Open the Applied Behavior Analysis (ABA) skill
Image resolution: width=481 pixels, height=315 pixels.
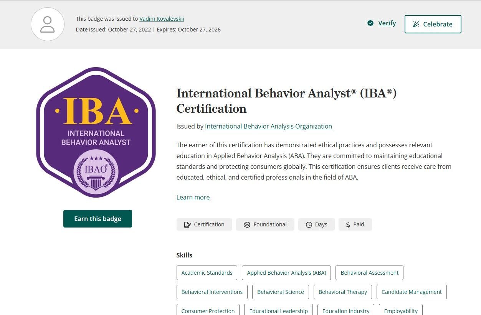click(x=286, y=273)
